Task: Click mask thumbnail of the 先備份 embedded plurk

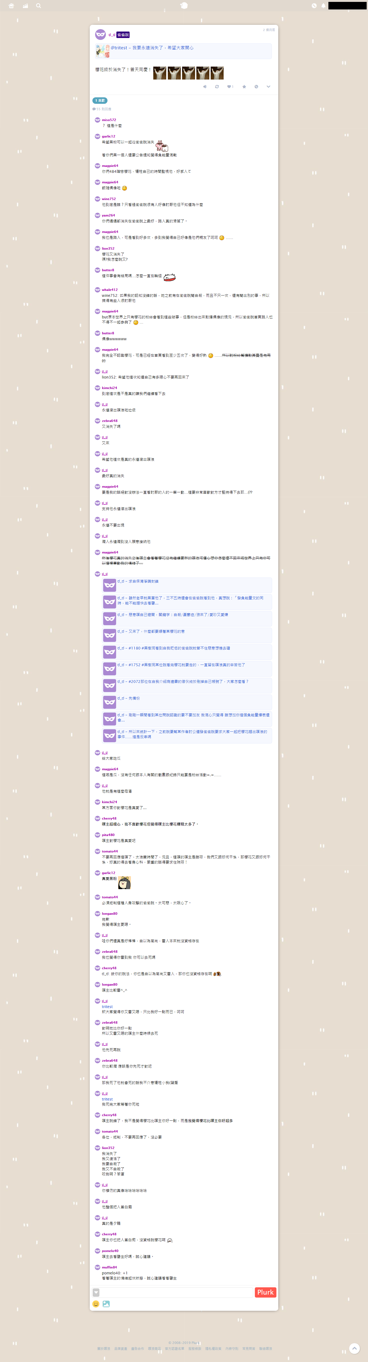Action: 109,702
